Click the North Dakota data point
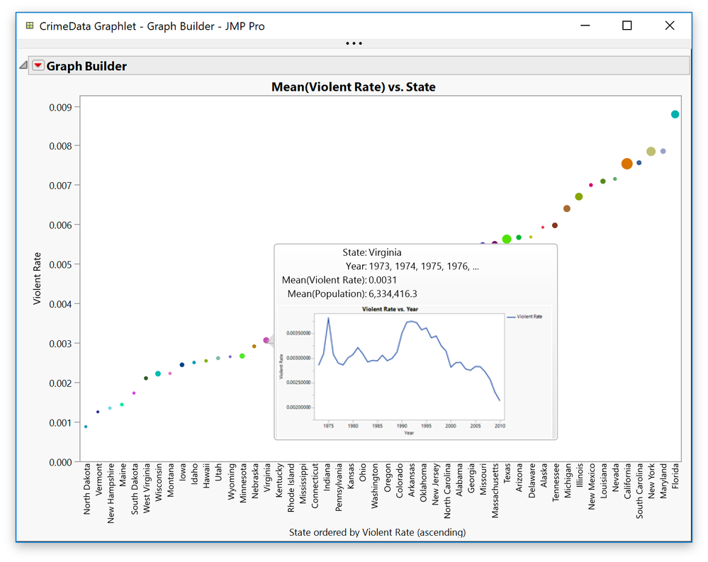This screenshot has width=708, height=562. coord(86,427)
